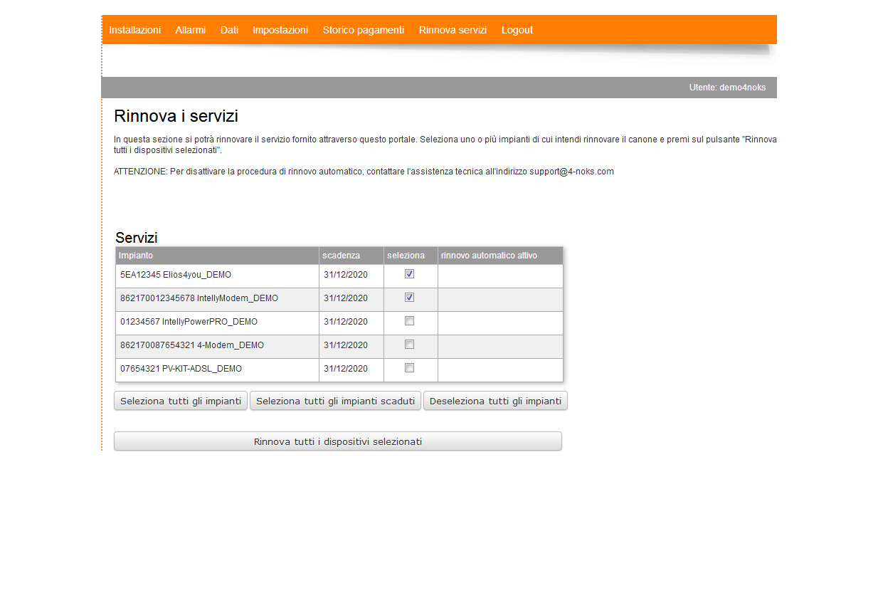Click the 862170012345678 IntellyModem_DEMO cell
Image resolution: width=878 pixels, height=603 pixels.
pyautogui.click(x=217, y=300)
